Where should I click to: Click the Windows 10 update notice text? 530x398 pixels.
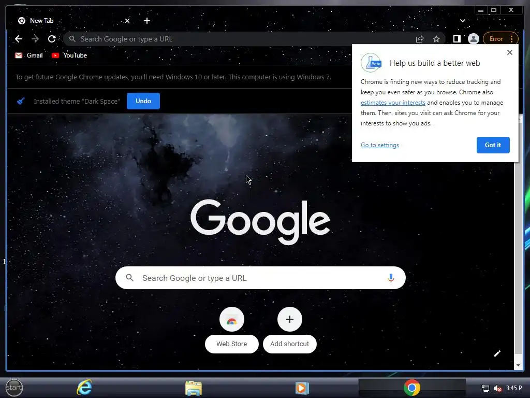tap(173, 77)
